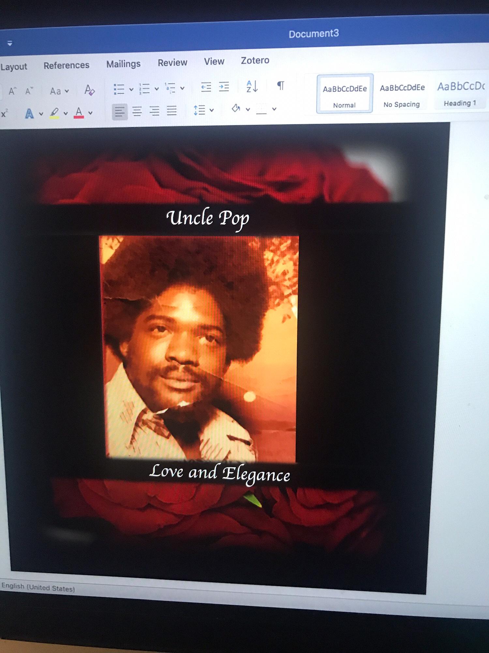Screen dimensions: 489x653
Task: Open the Change Case Aa dropdown
Action: tap(59, 91)
